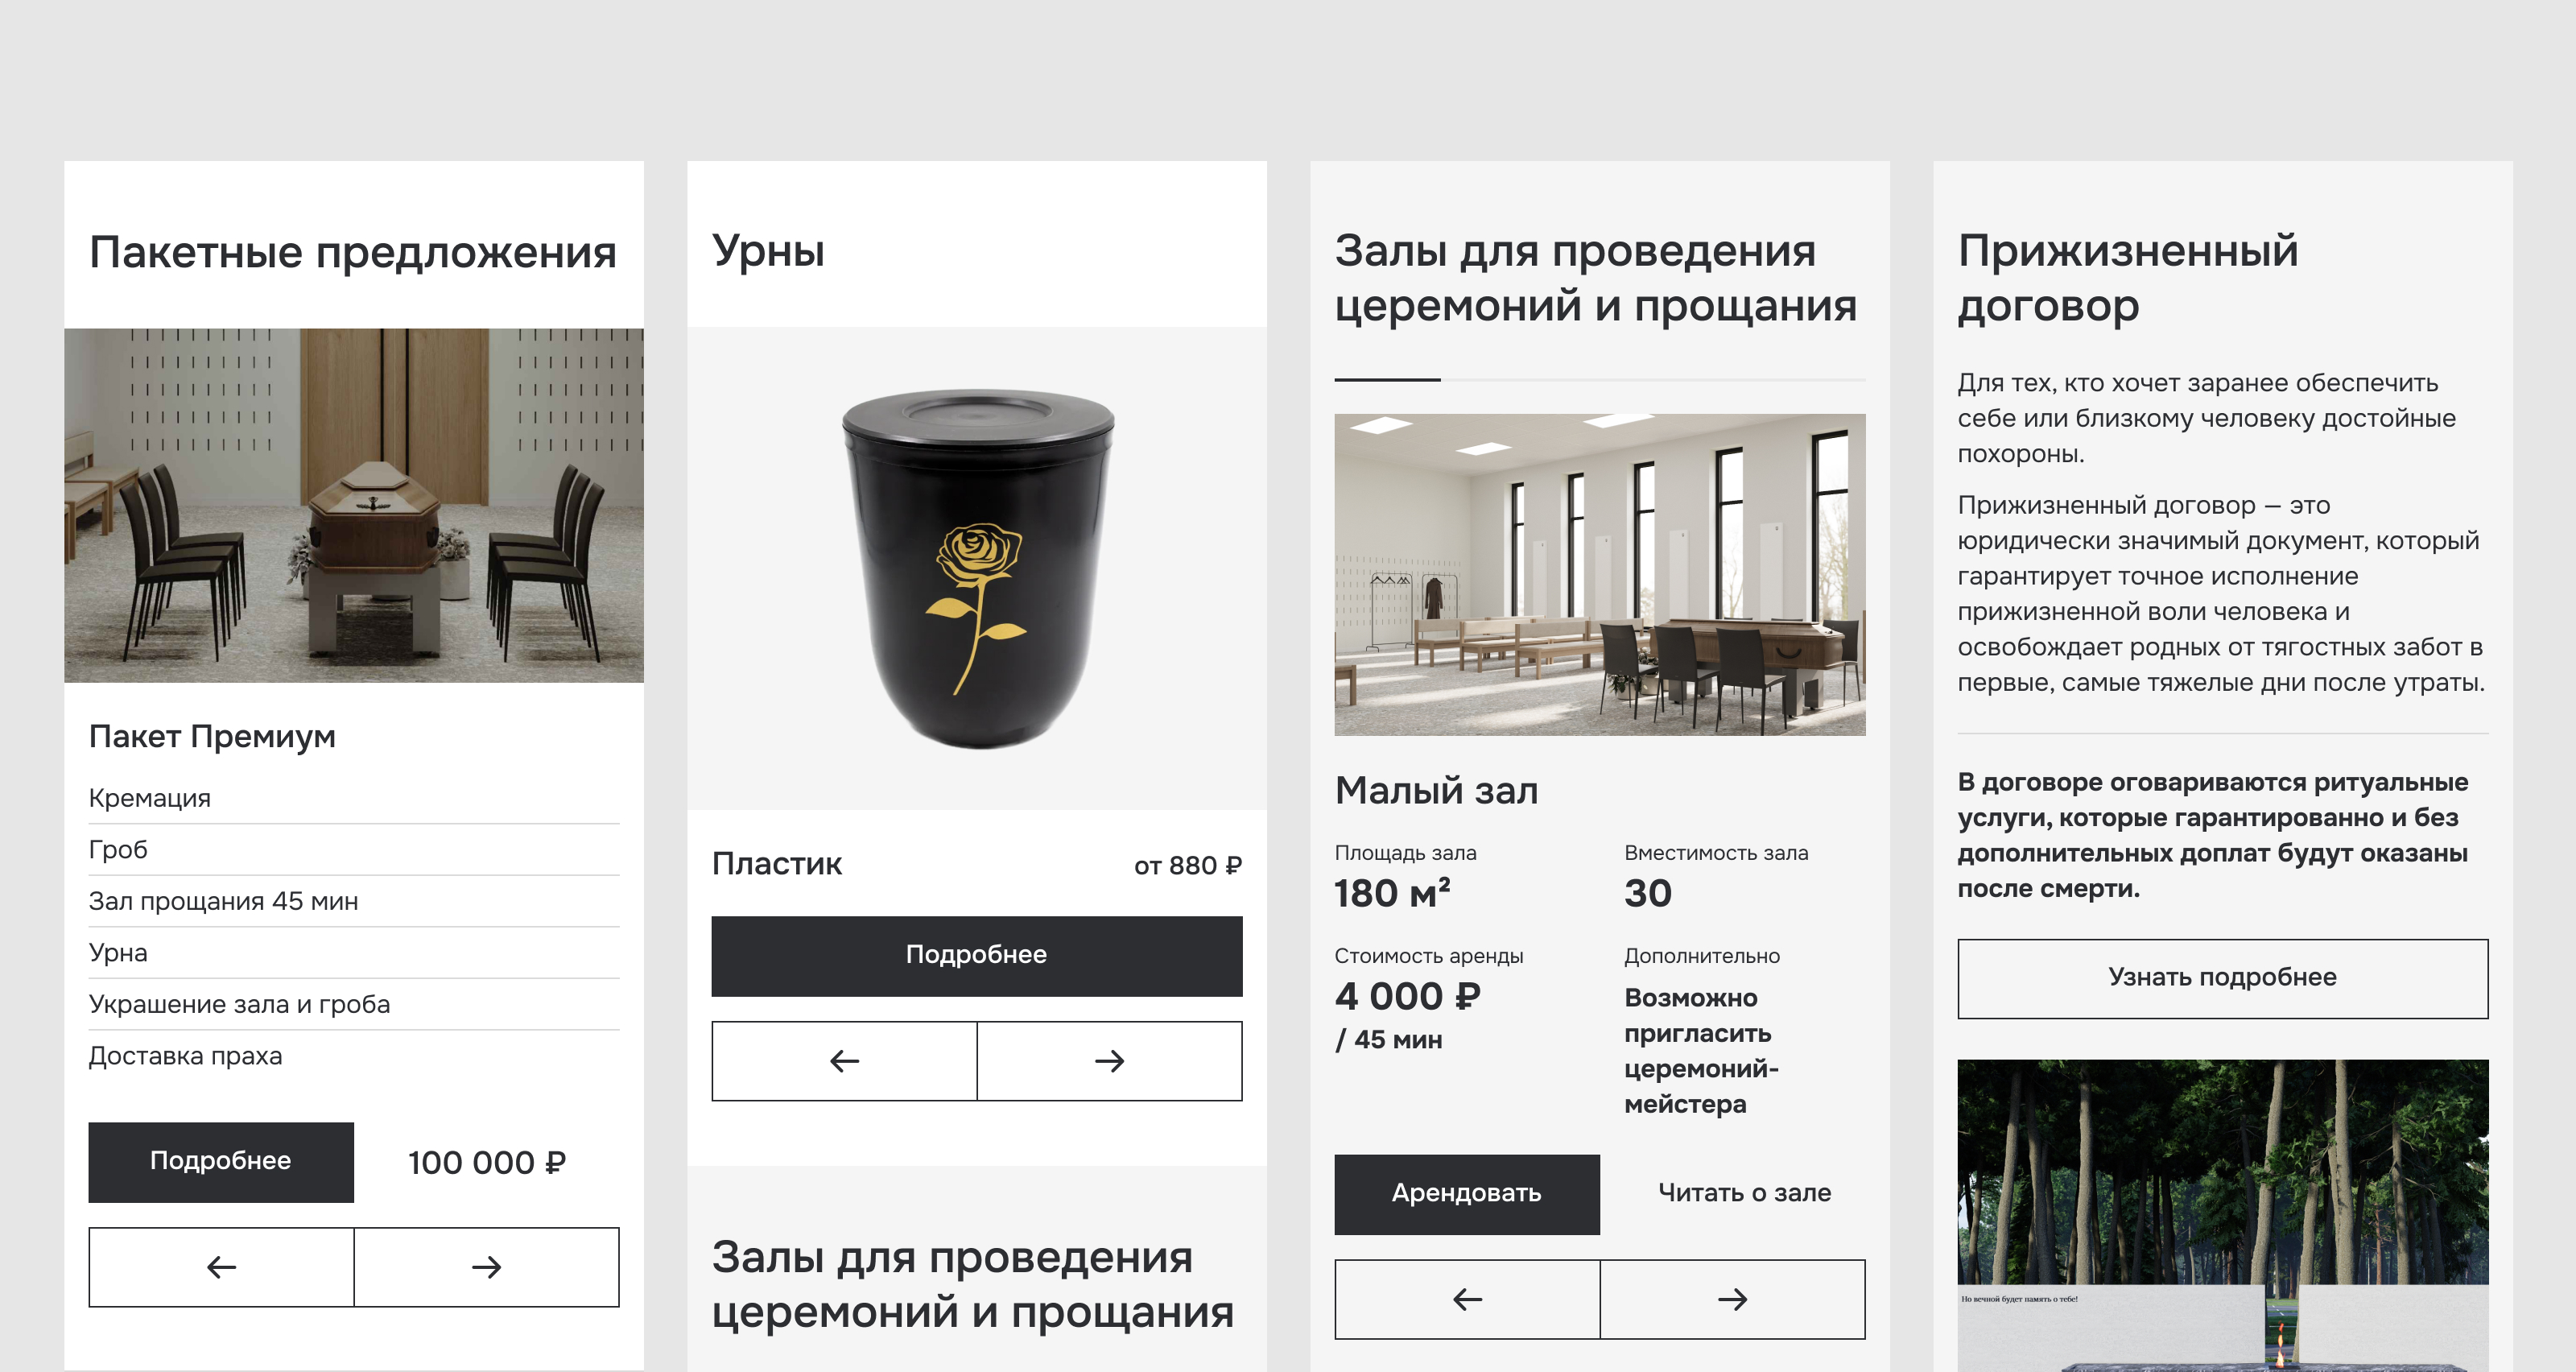Click the Малый зал heading

1437,791
